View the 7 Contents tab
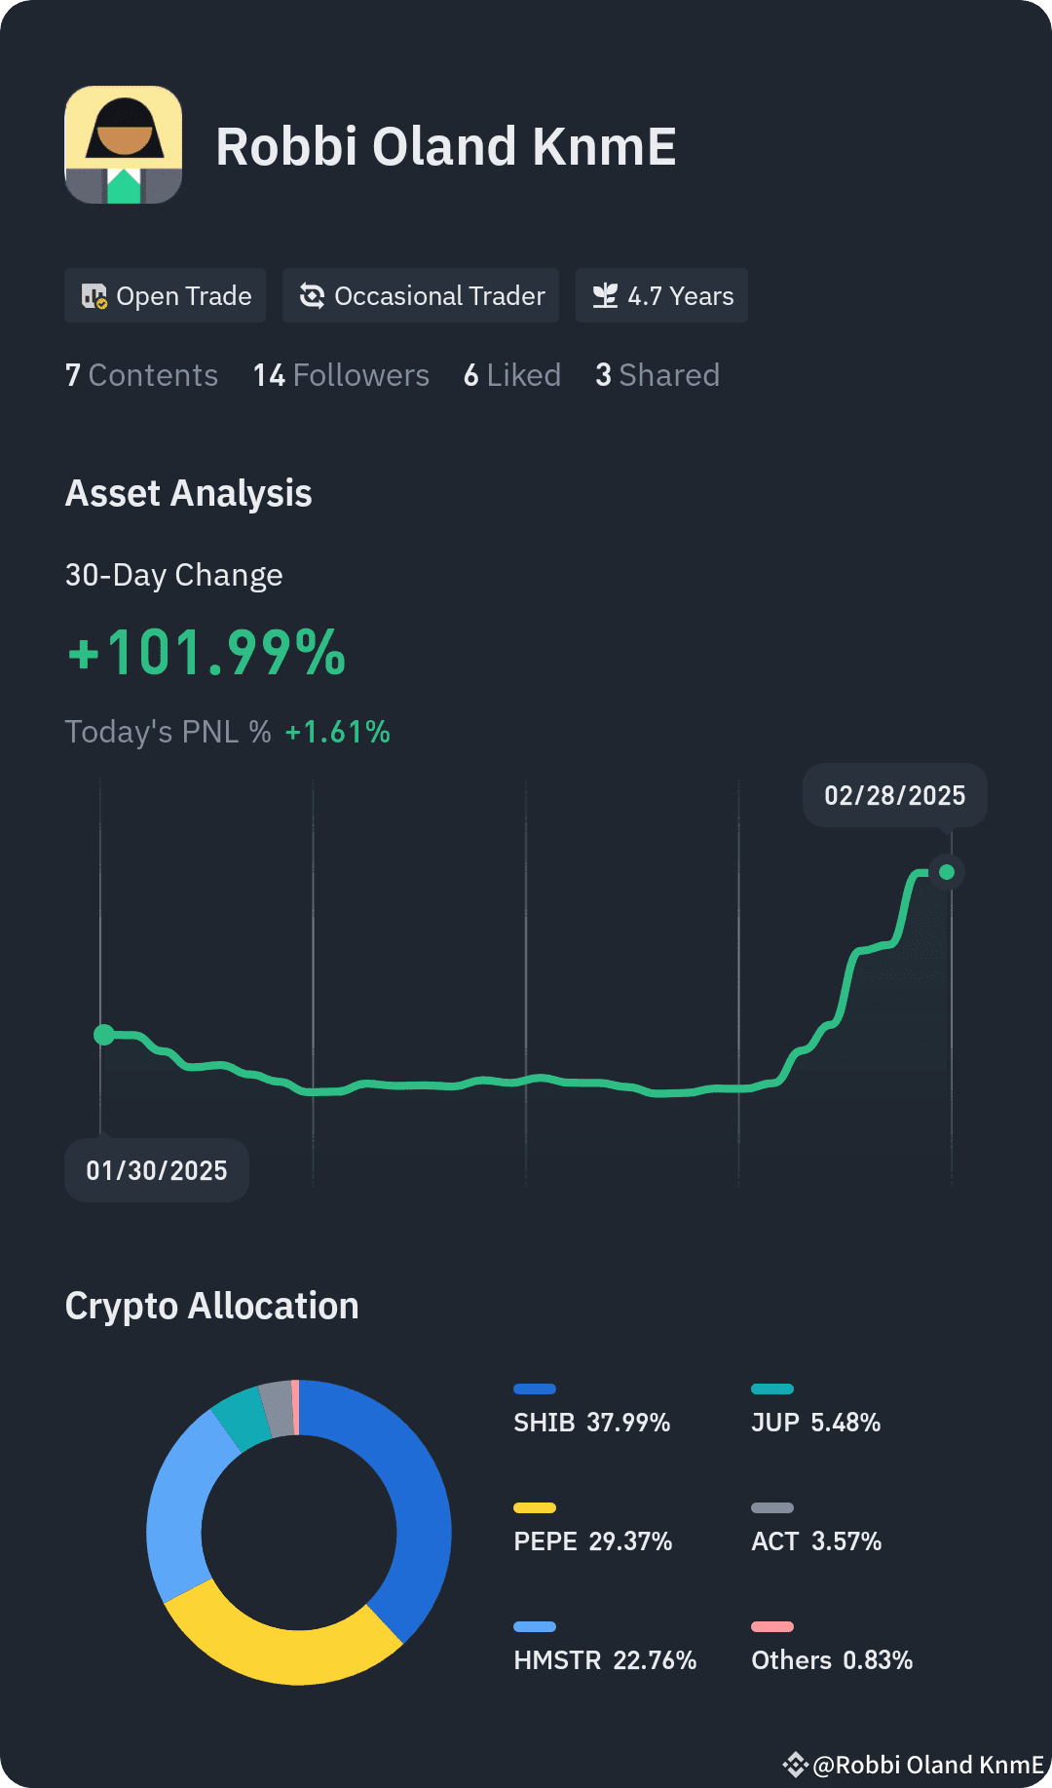The image size is (1052, 1788). click(x=141, y=375)
